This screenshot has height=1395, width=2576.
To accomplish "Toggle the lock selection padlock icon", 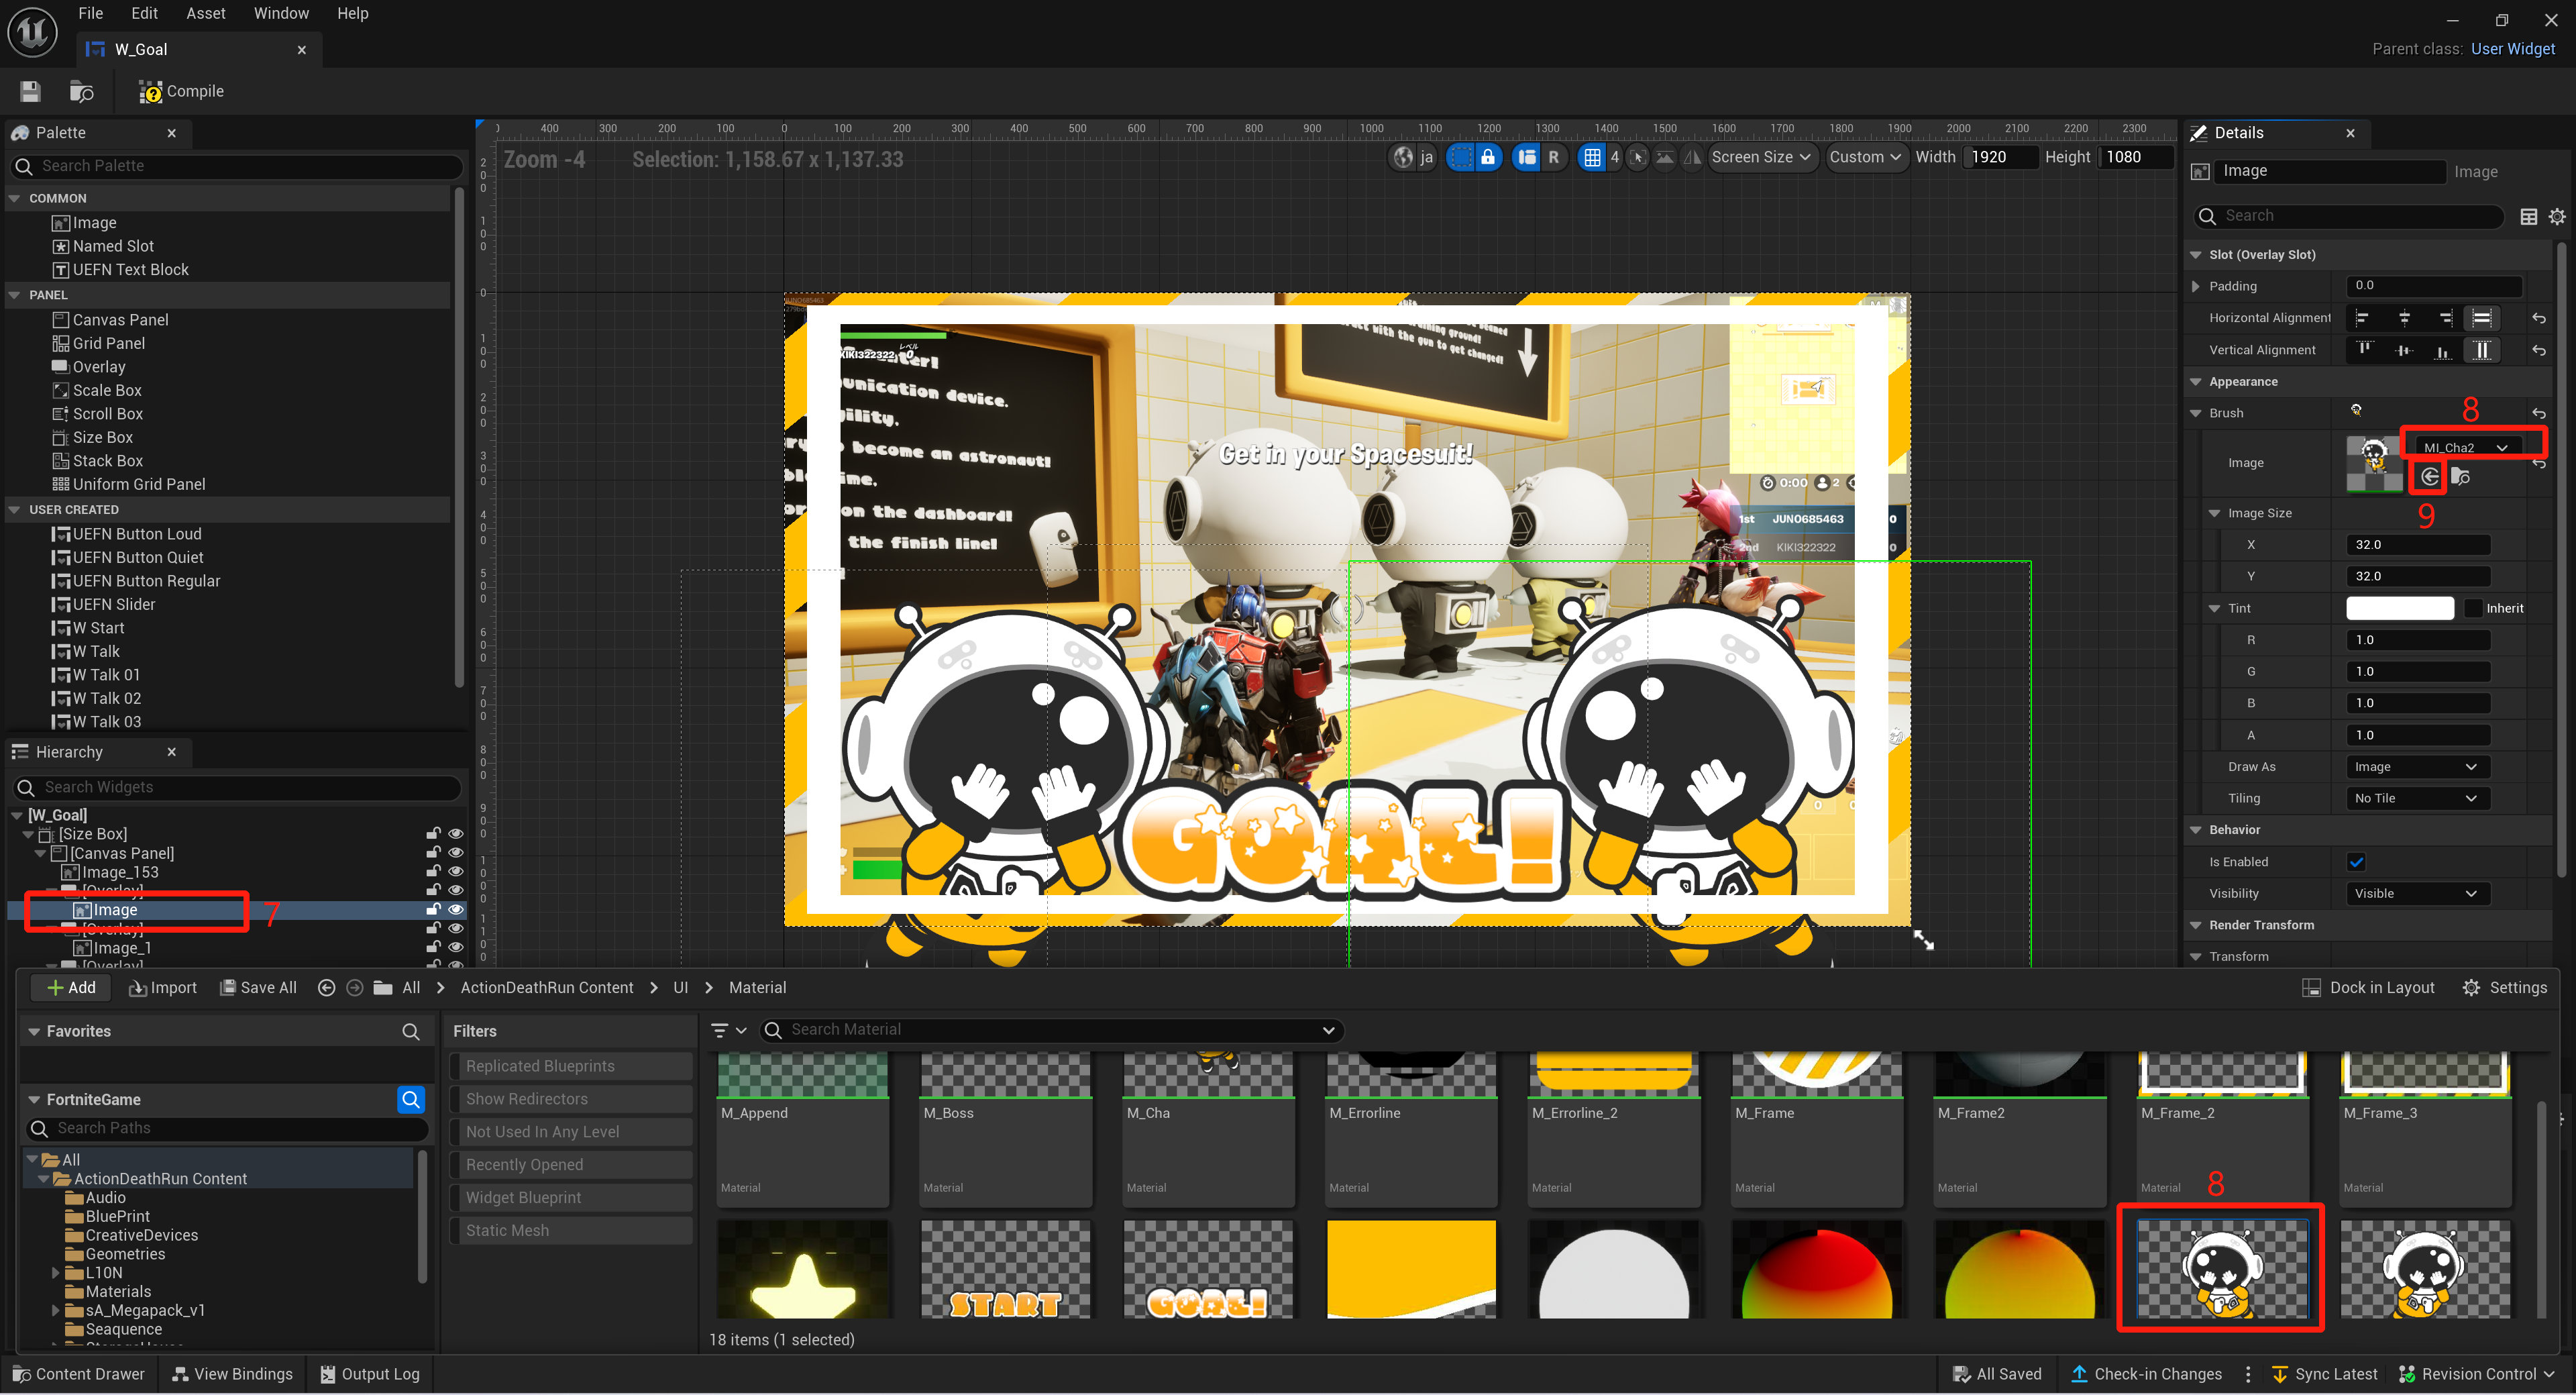I will [1488, 157].
